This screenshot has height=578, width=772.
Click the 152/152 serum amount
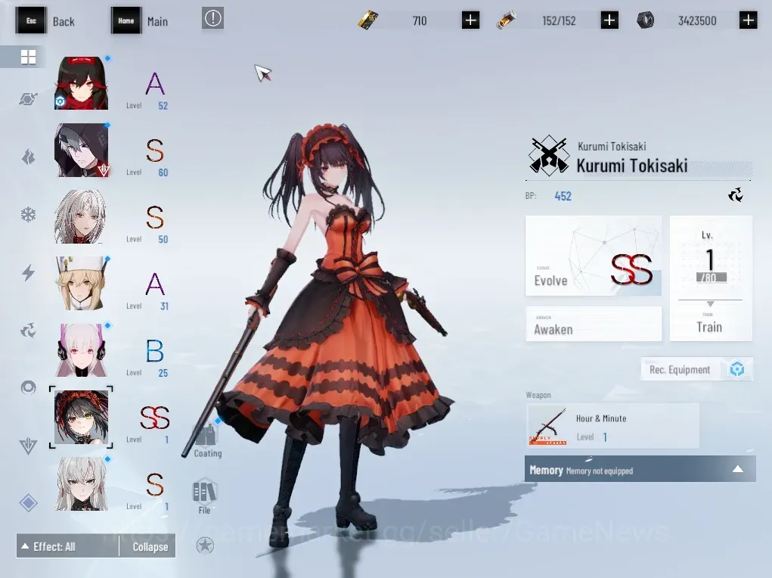click(559, 20)
